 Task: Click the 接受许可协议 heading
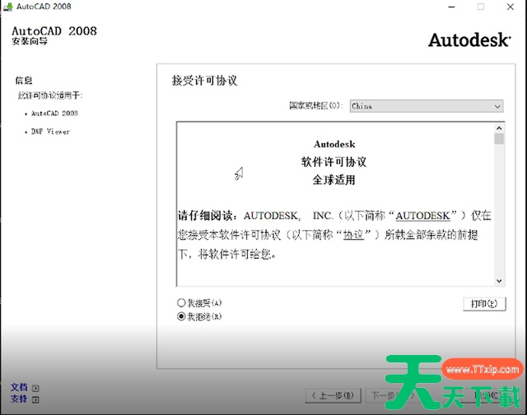click(204, 81)
